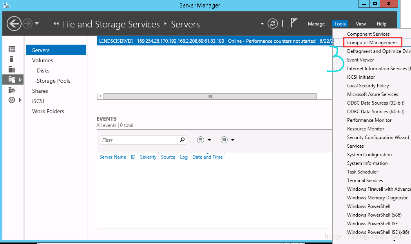Open Work Folders in navigation pane
411x244 pixels.
coord(48,111)
